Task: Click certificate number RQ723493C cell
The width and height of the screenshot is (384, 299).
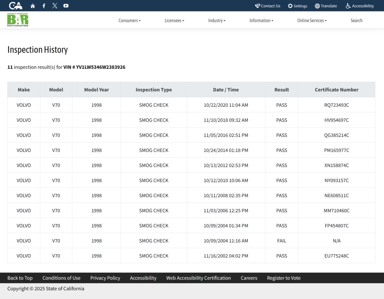Action: click(336, 105)
